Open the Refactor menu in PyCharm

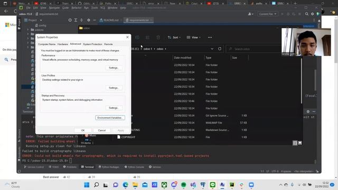tap(76, 8)
